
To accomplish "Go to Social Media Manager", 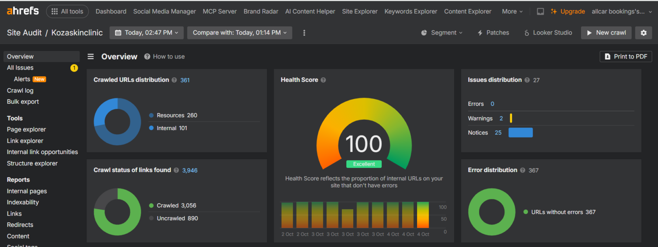I will pos(164,12).
